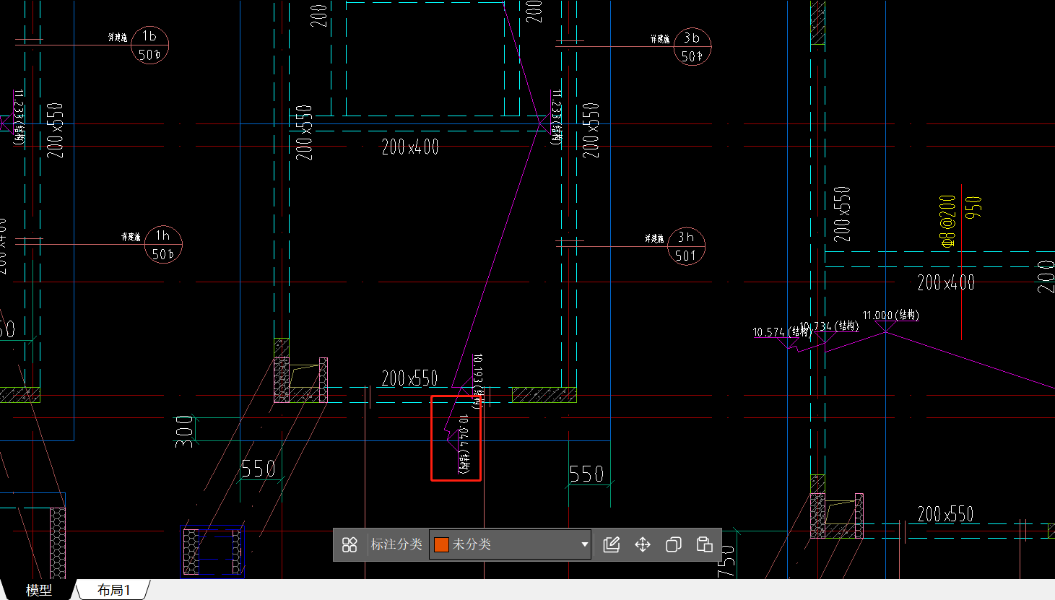The width and height of the screenshot is (1055, 600).
Task: Click the 200x400 beam label below dashed opening
Action: tap(410, 147)
